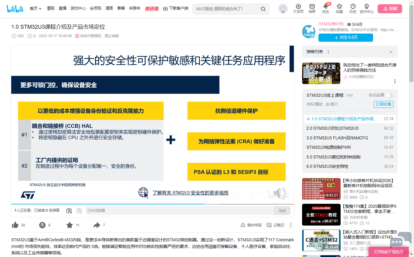Toggle the danmaku display switch icon
The height and width of the screenshot is (257, 414).
69,210
